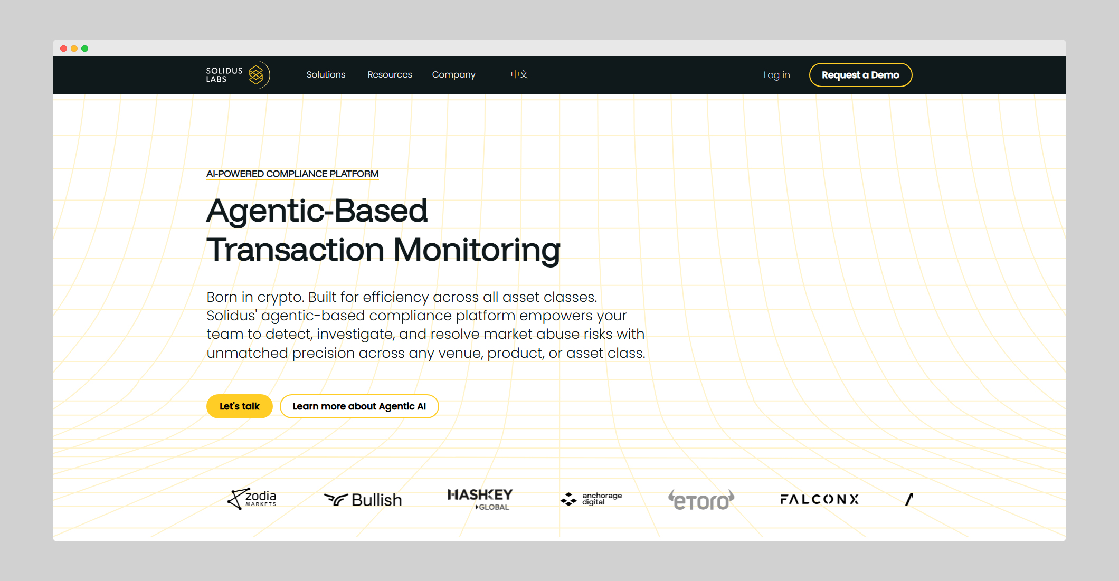This screenshot has height=581, width=1119.
Task: Open the Solidus Labs logo homepage link
Action: (238, 75)
